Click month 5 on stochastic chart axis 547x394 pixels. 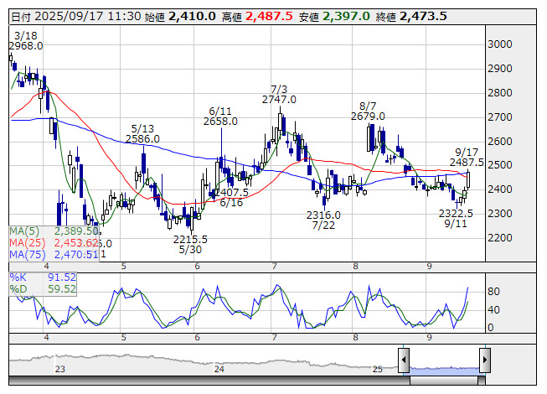tap(123, 338)
